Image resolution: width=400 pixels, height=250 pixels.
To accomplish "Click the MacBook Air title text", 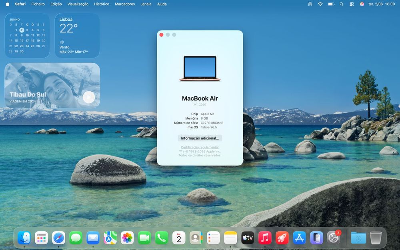I will (200, 98).
